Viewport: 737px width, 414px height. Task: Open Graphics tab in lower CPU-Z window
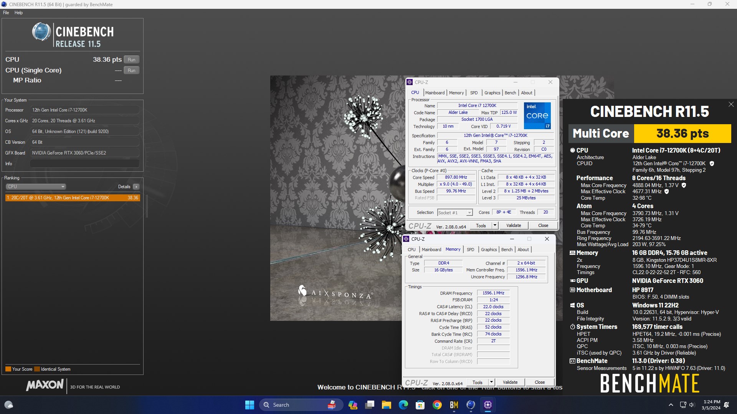tap(489, 250)
